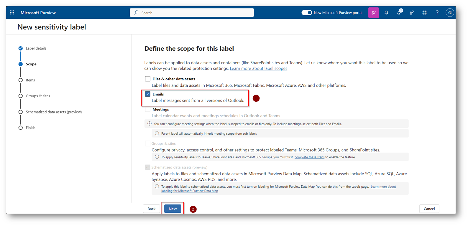Select the Items step in wizard
468x226 pixels.
(30, 80)
